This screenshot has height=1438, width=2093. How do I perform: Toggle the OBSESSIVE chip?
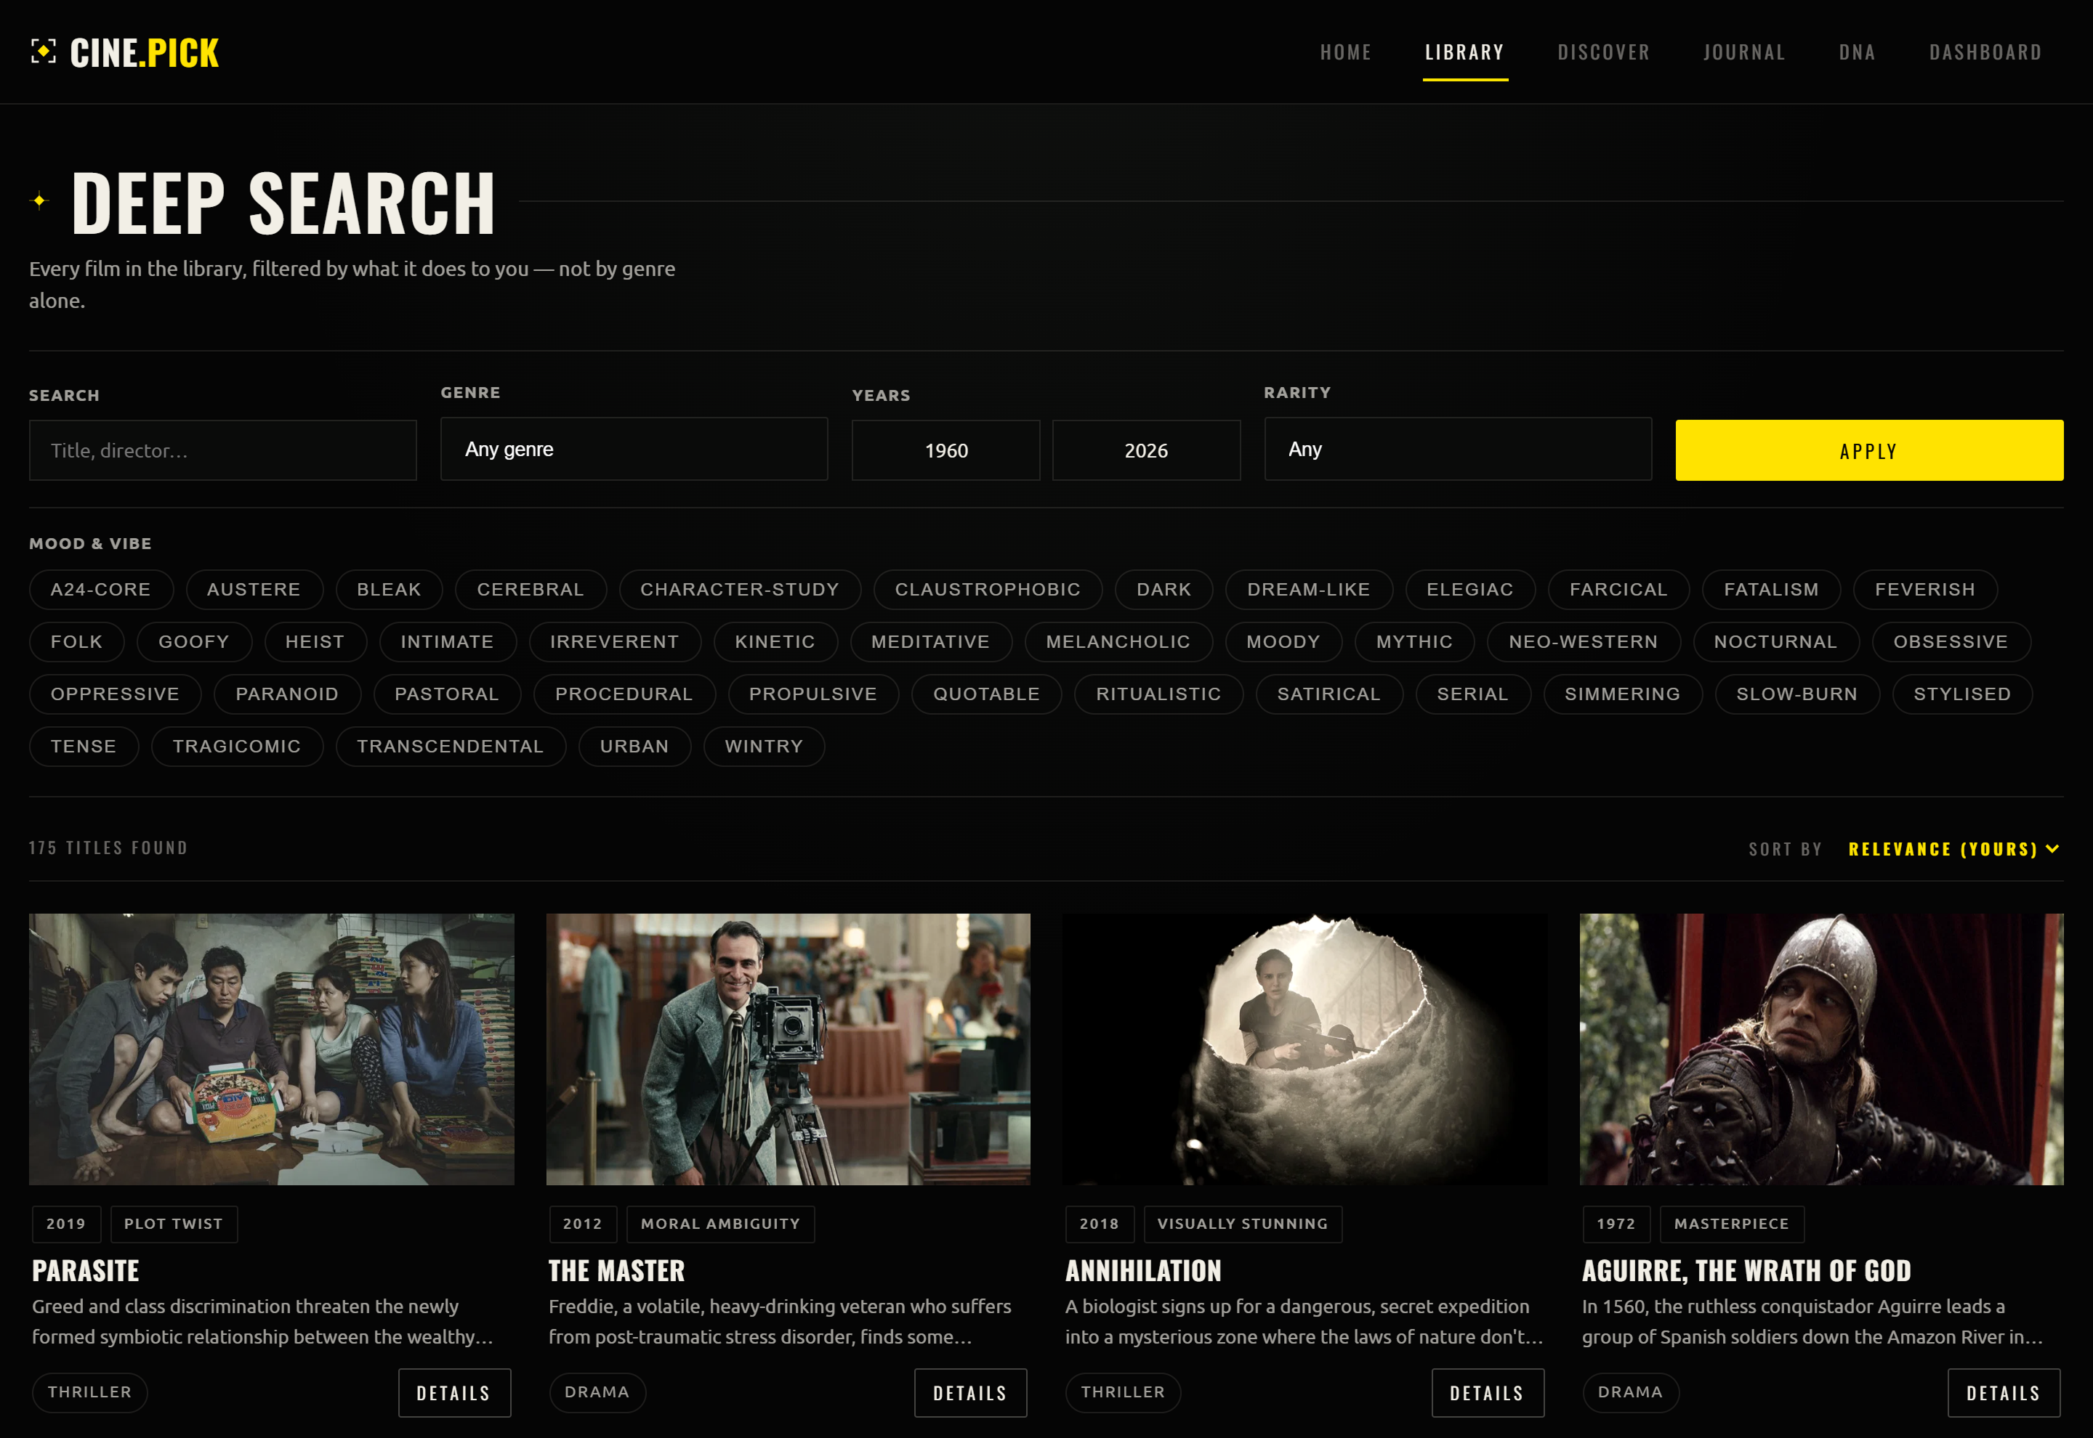(x=1951, y=641)
